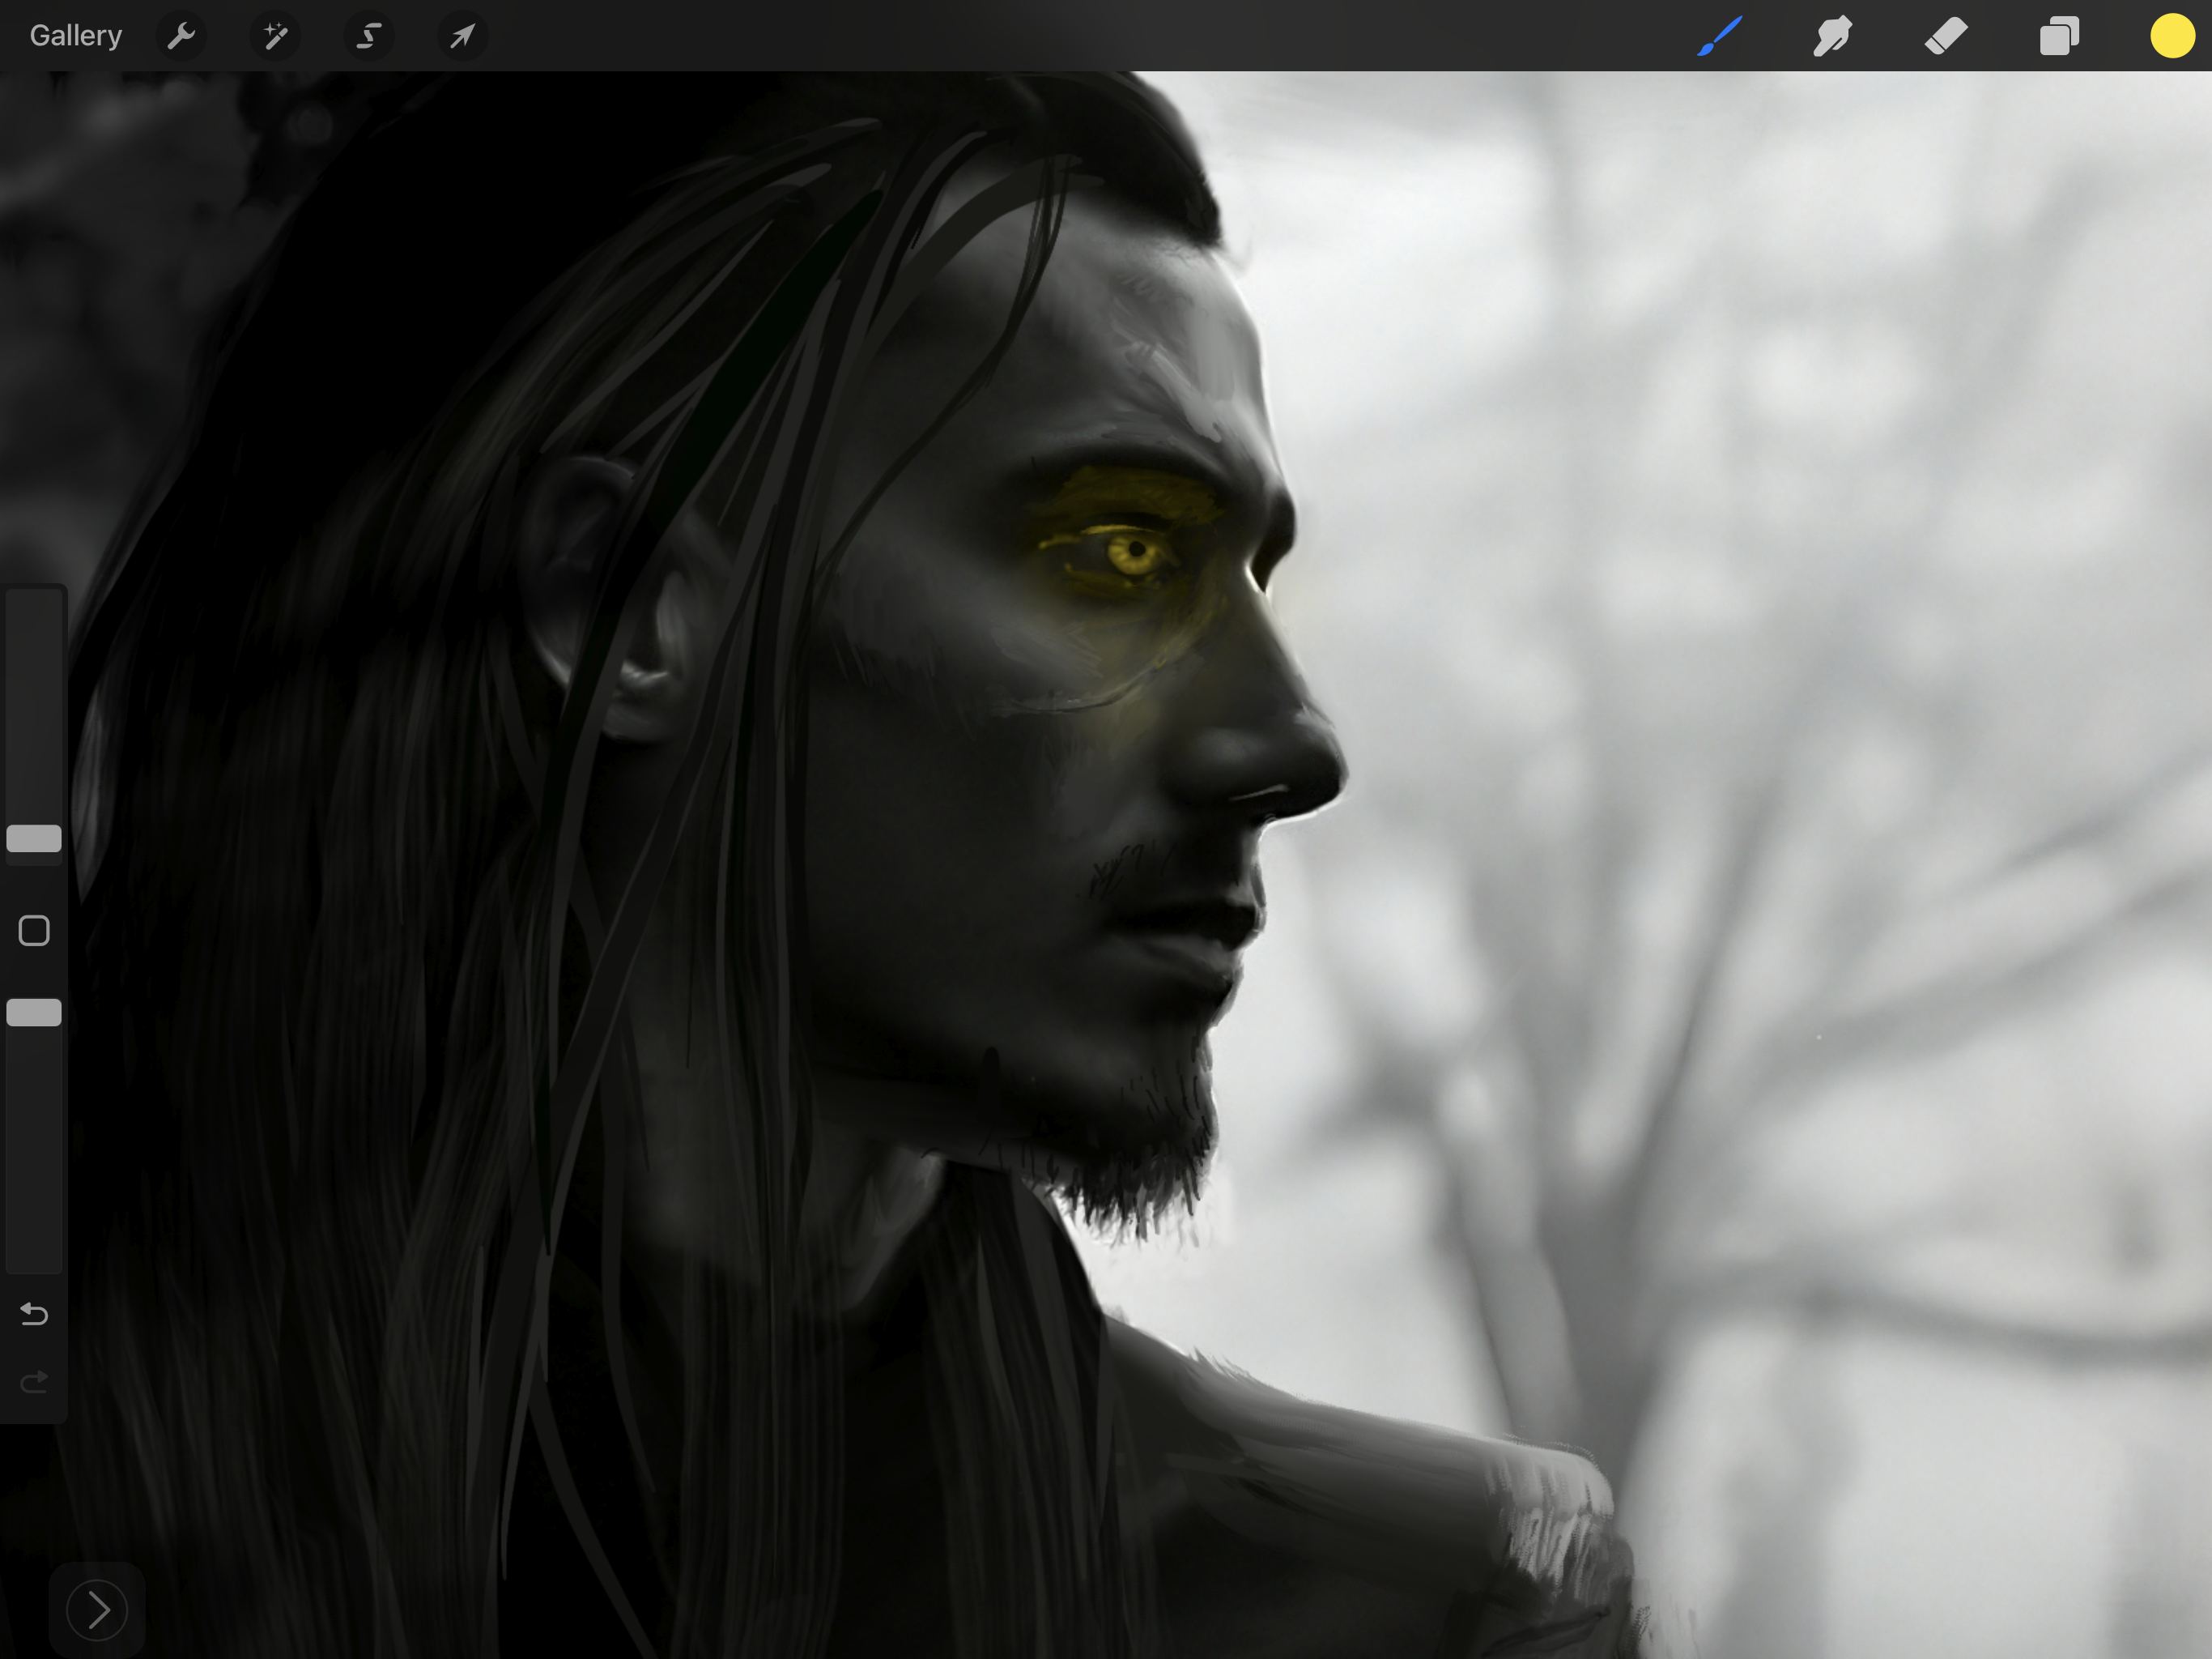Open the Layers panel
Viewport: 2212px width, 1659px height.
click(x=2059, y=36)
